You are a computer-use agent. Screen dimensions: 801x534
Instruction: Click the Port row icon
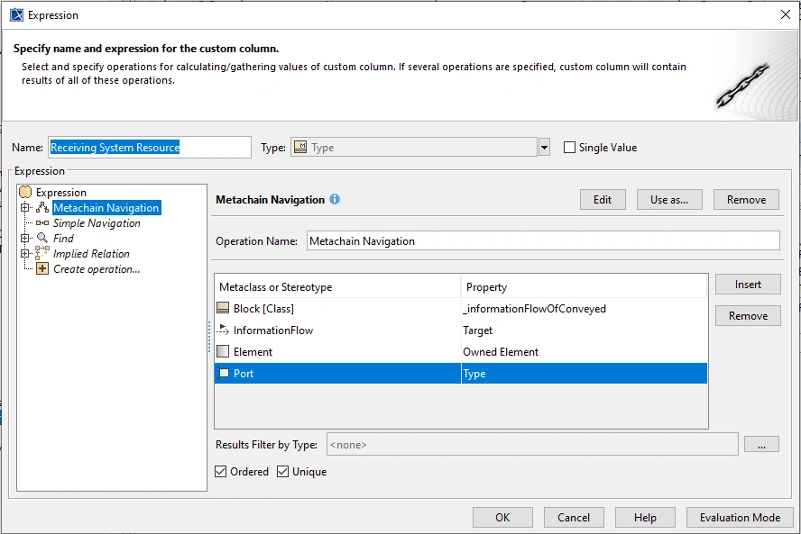coord(224,374)
